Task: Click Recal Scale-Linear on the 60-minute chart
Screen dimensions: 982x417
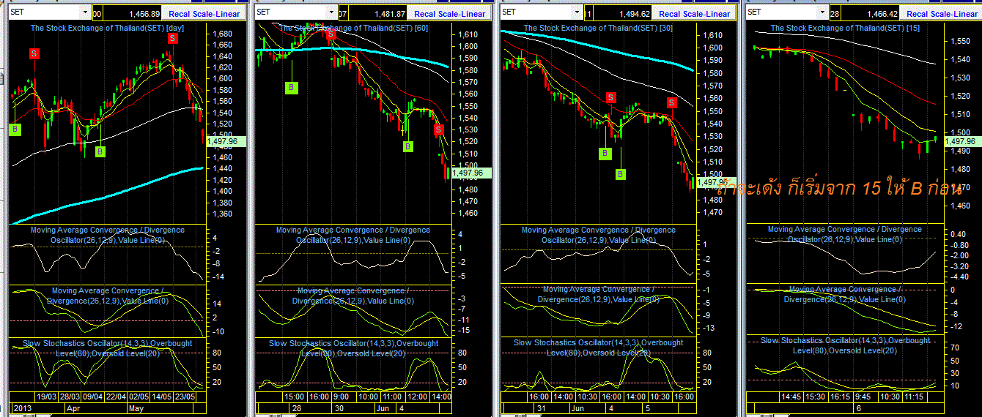Action: point(449,14)
